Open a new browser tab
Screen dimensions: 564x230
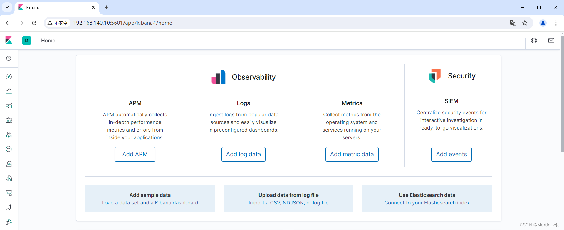(x=106, y=7)
